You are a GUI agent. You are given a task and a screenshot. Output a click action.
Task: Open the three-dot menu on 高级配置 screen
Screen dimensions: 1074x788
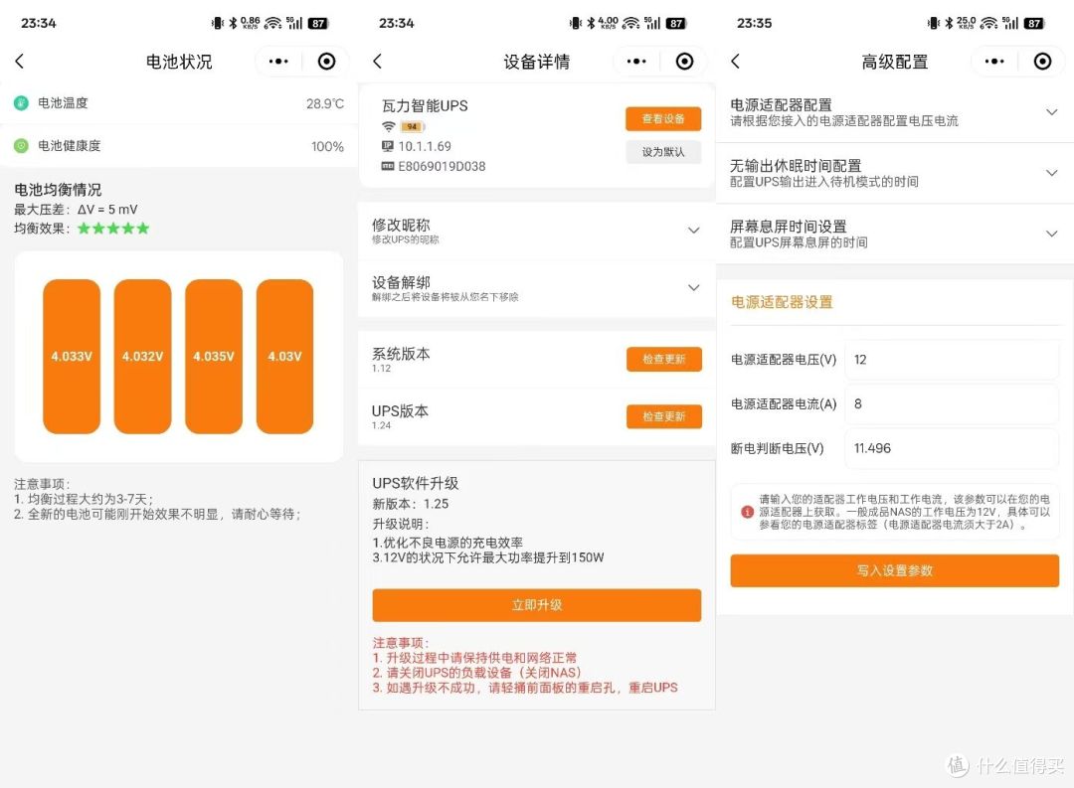[x=994, y=62]
